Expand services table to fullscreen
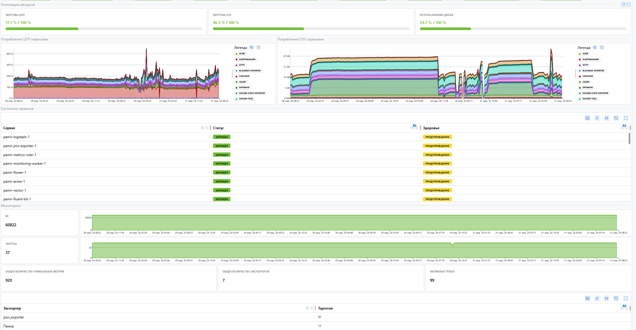 pos(626,118)
